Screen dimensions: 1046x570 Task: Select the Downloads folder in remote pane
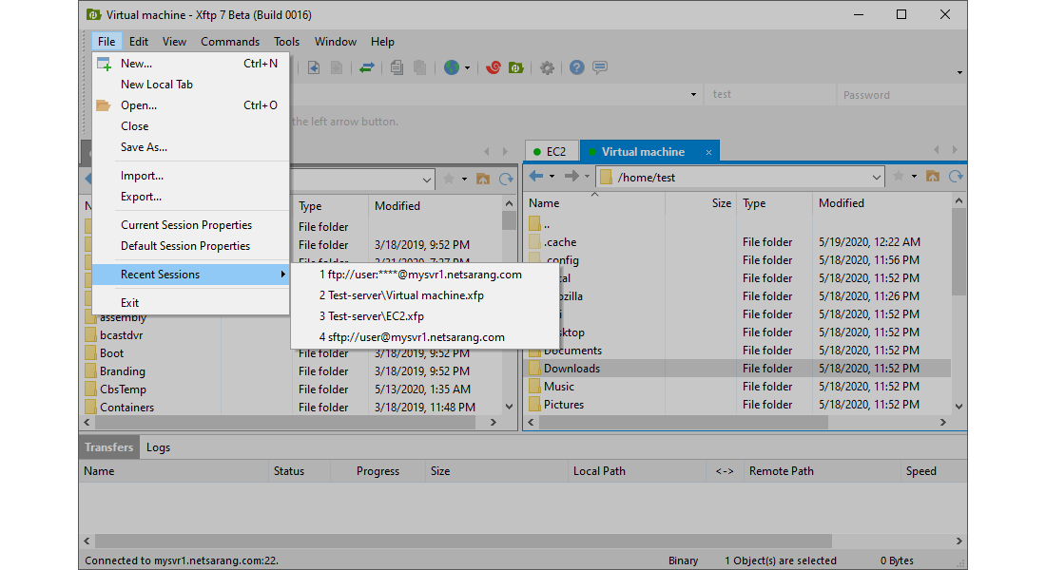pyautogui.click(x=739, y=369)
